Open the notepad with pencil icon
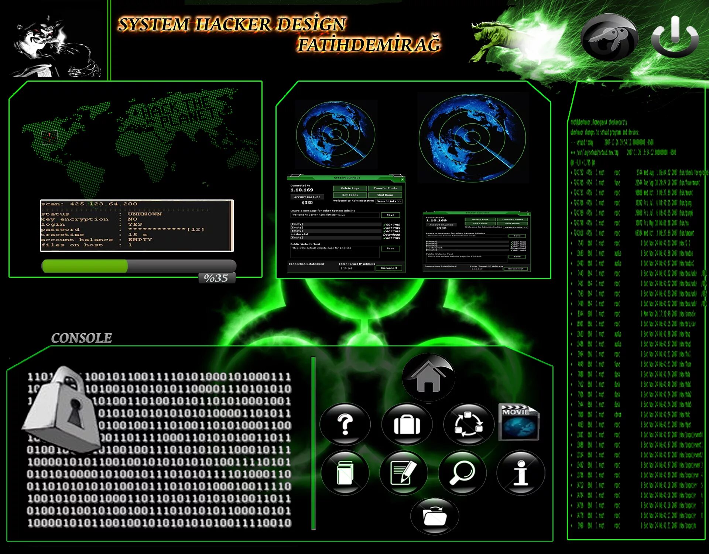Screen dimensions: 709x554 point(403,472)
